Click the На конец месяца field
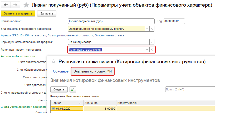Viewport: 225px width, 116px height. [109, 42]
